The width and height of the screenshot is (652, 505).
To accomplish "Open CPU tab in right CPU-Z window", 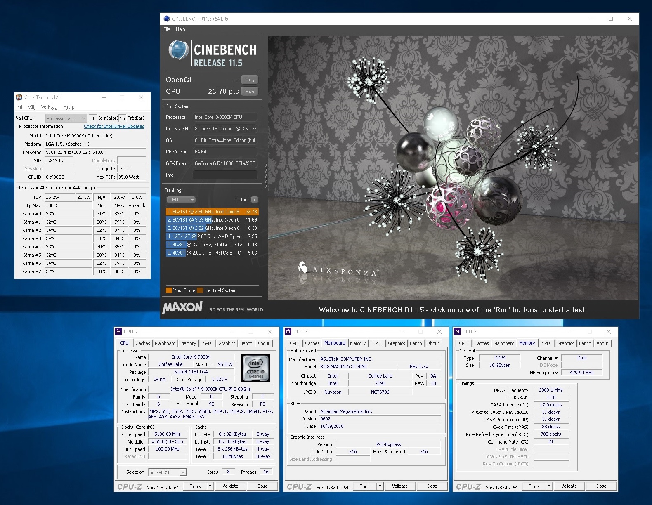I will (463, 343).
